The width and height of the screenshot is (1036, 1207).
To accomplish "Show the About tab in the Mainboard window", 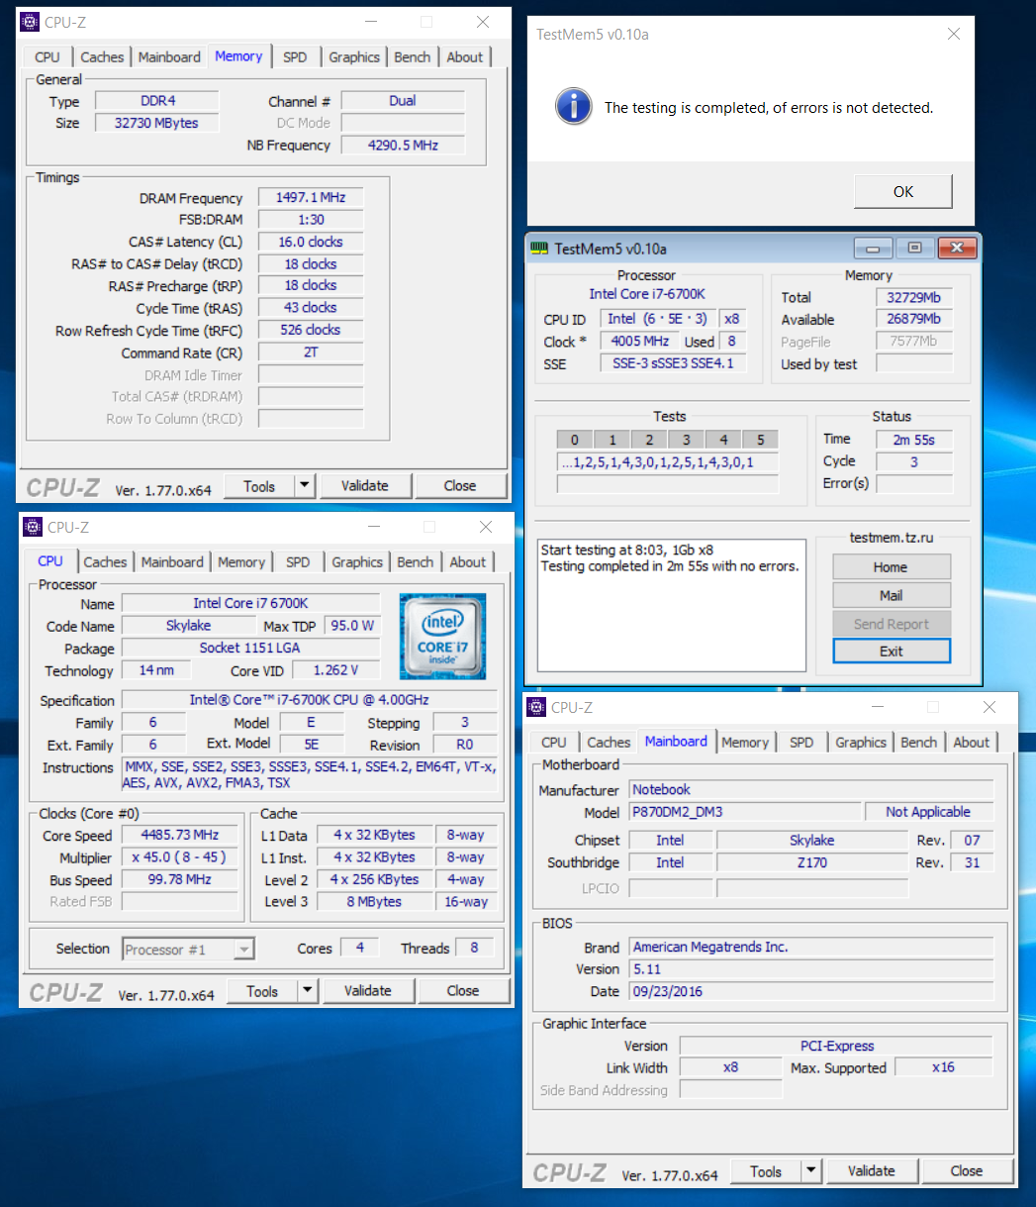I will coord(972,743).
